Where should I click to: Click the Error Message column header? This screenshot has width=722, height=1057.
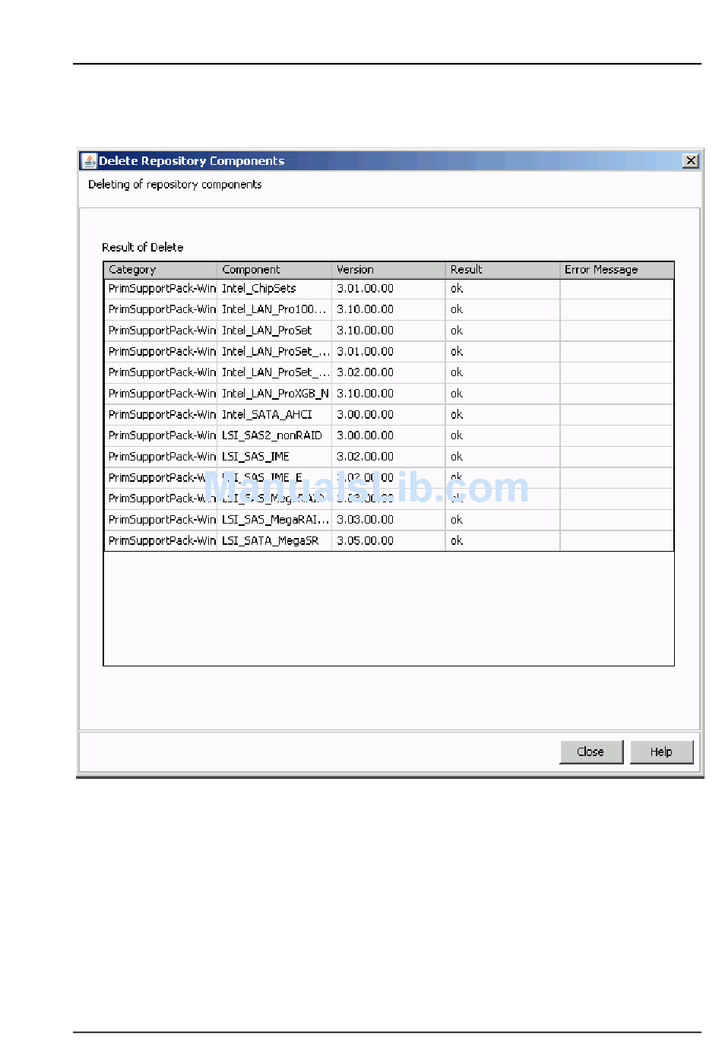click(x=616, y=270)
